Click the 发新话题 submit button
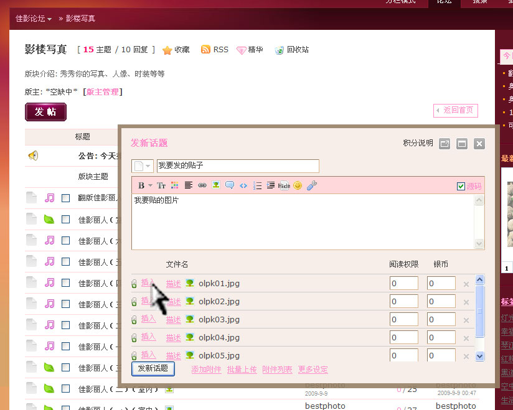This screenshot has height=410, width=513. click(153, 368)
